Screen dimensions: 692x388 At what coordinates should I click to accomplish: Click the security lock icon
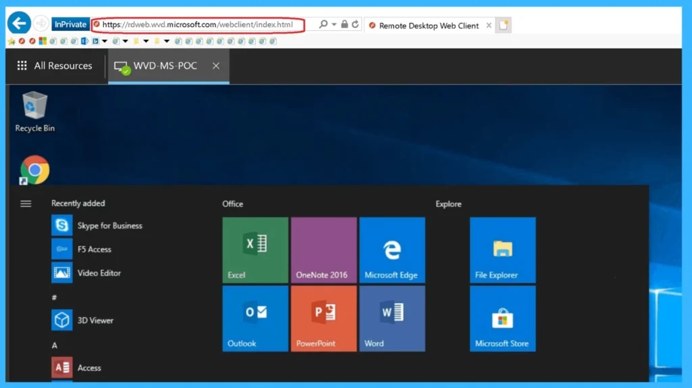[x=345, y=24]
